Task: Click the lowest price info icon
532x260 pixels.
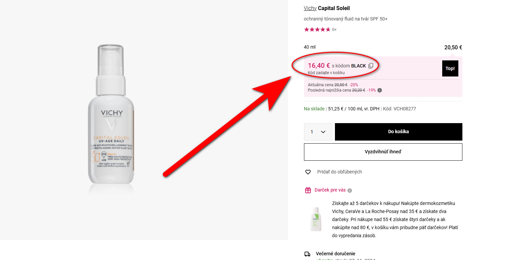Action: [380, 90]
